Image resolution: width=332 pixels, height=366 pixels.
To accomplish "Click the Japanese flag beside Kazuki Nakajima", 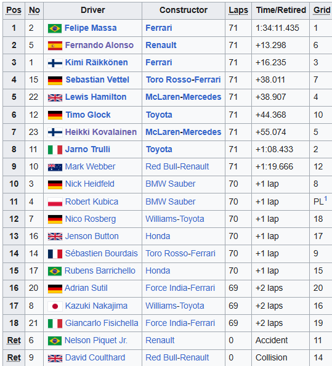I will (x=55, y=306).
